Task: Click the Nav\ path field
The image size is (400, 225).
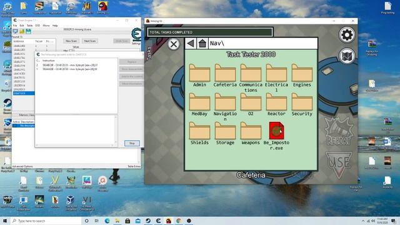Action: click(x=262, y=43)
